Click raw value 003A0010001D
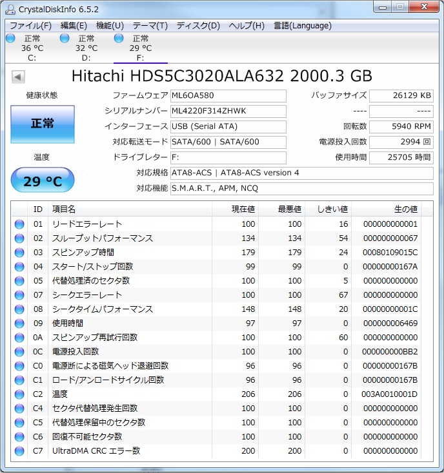444x473 pixels. pyautogui.click(x=389, y=394)
